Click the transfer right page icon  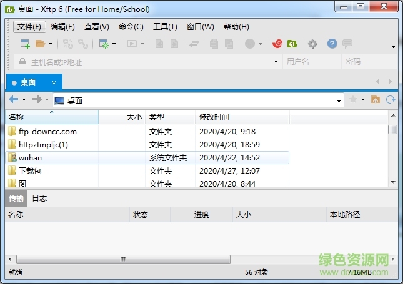pos(174,44)
